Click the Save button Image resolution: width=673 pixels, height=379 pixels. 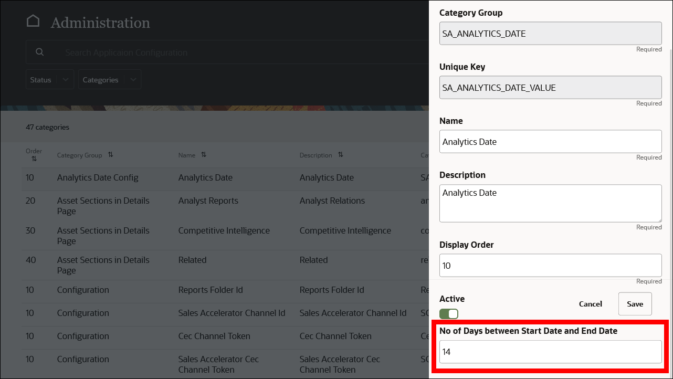[x=635, y=304]
